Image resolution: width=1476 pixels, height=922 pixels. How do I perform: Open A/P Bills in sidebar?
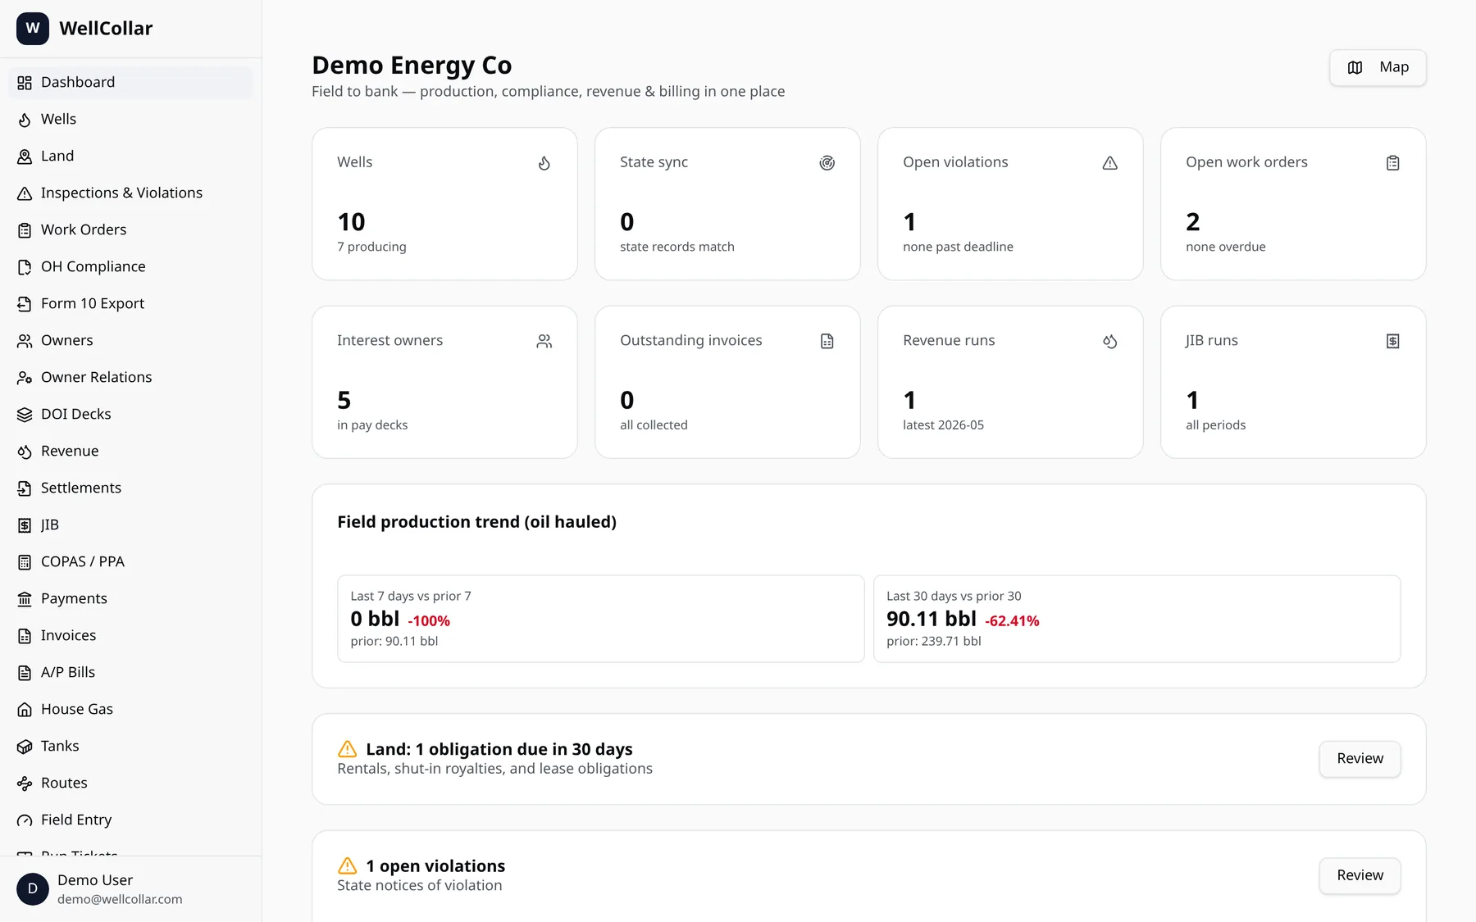coord(131,672)
